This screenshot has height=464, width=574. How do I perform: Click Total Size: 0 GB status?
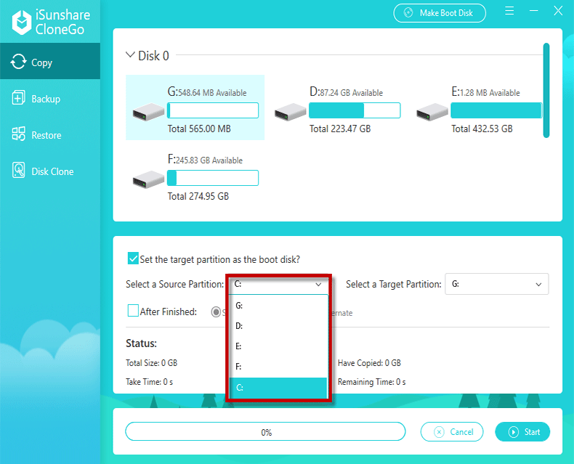click(x=152, y=363)
